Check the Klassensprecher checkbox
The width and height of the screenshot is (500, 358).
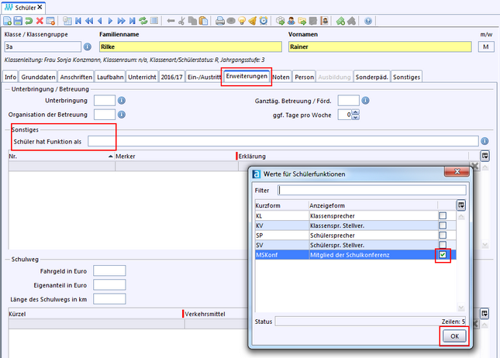pyautogui.click(x=443, y=215)
